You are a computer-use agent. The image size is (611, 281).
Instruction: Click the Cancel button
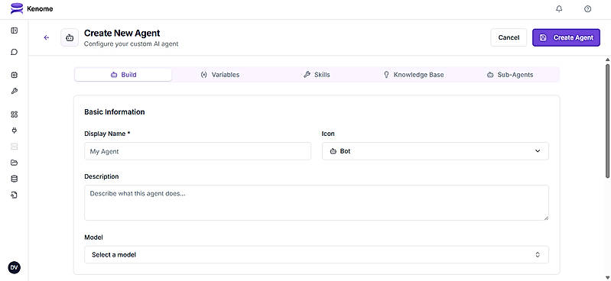coord(509,37)
